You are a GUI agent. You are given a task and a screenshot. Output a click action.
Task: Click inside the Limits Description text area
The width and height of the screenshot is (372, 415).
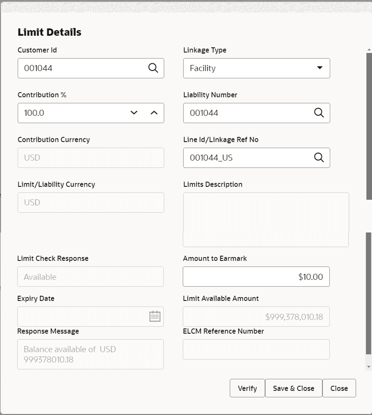tap(266, 220)
